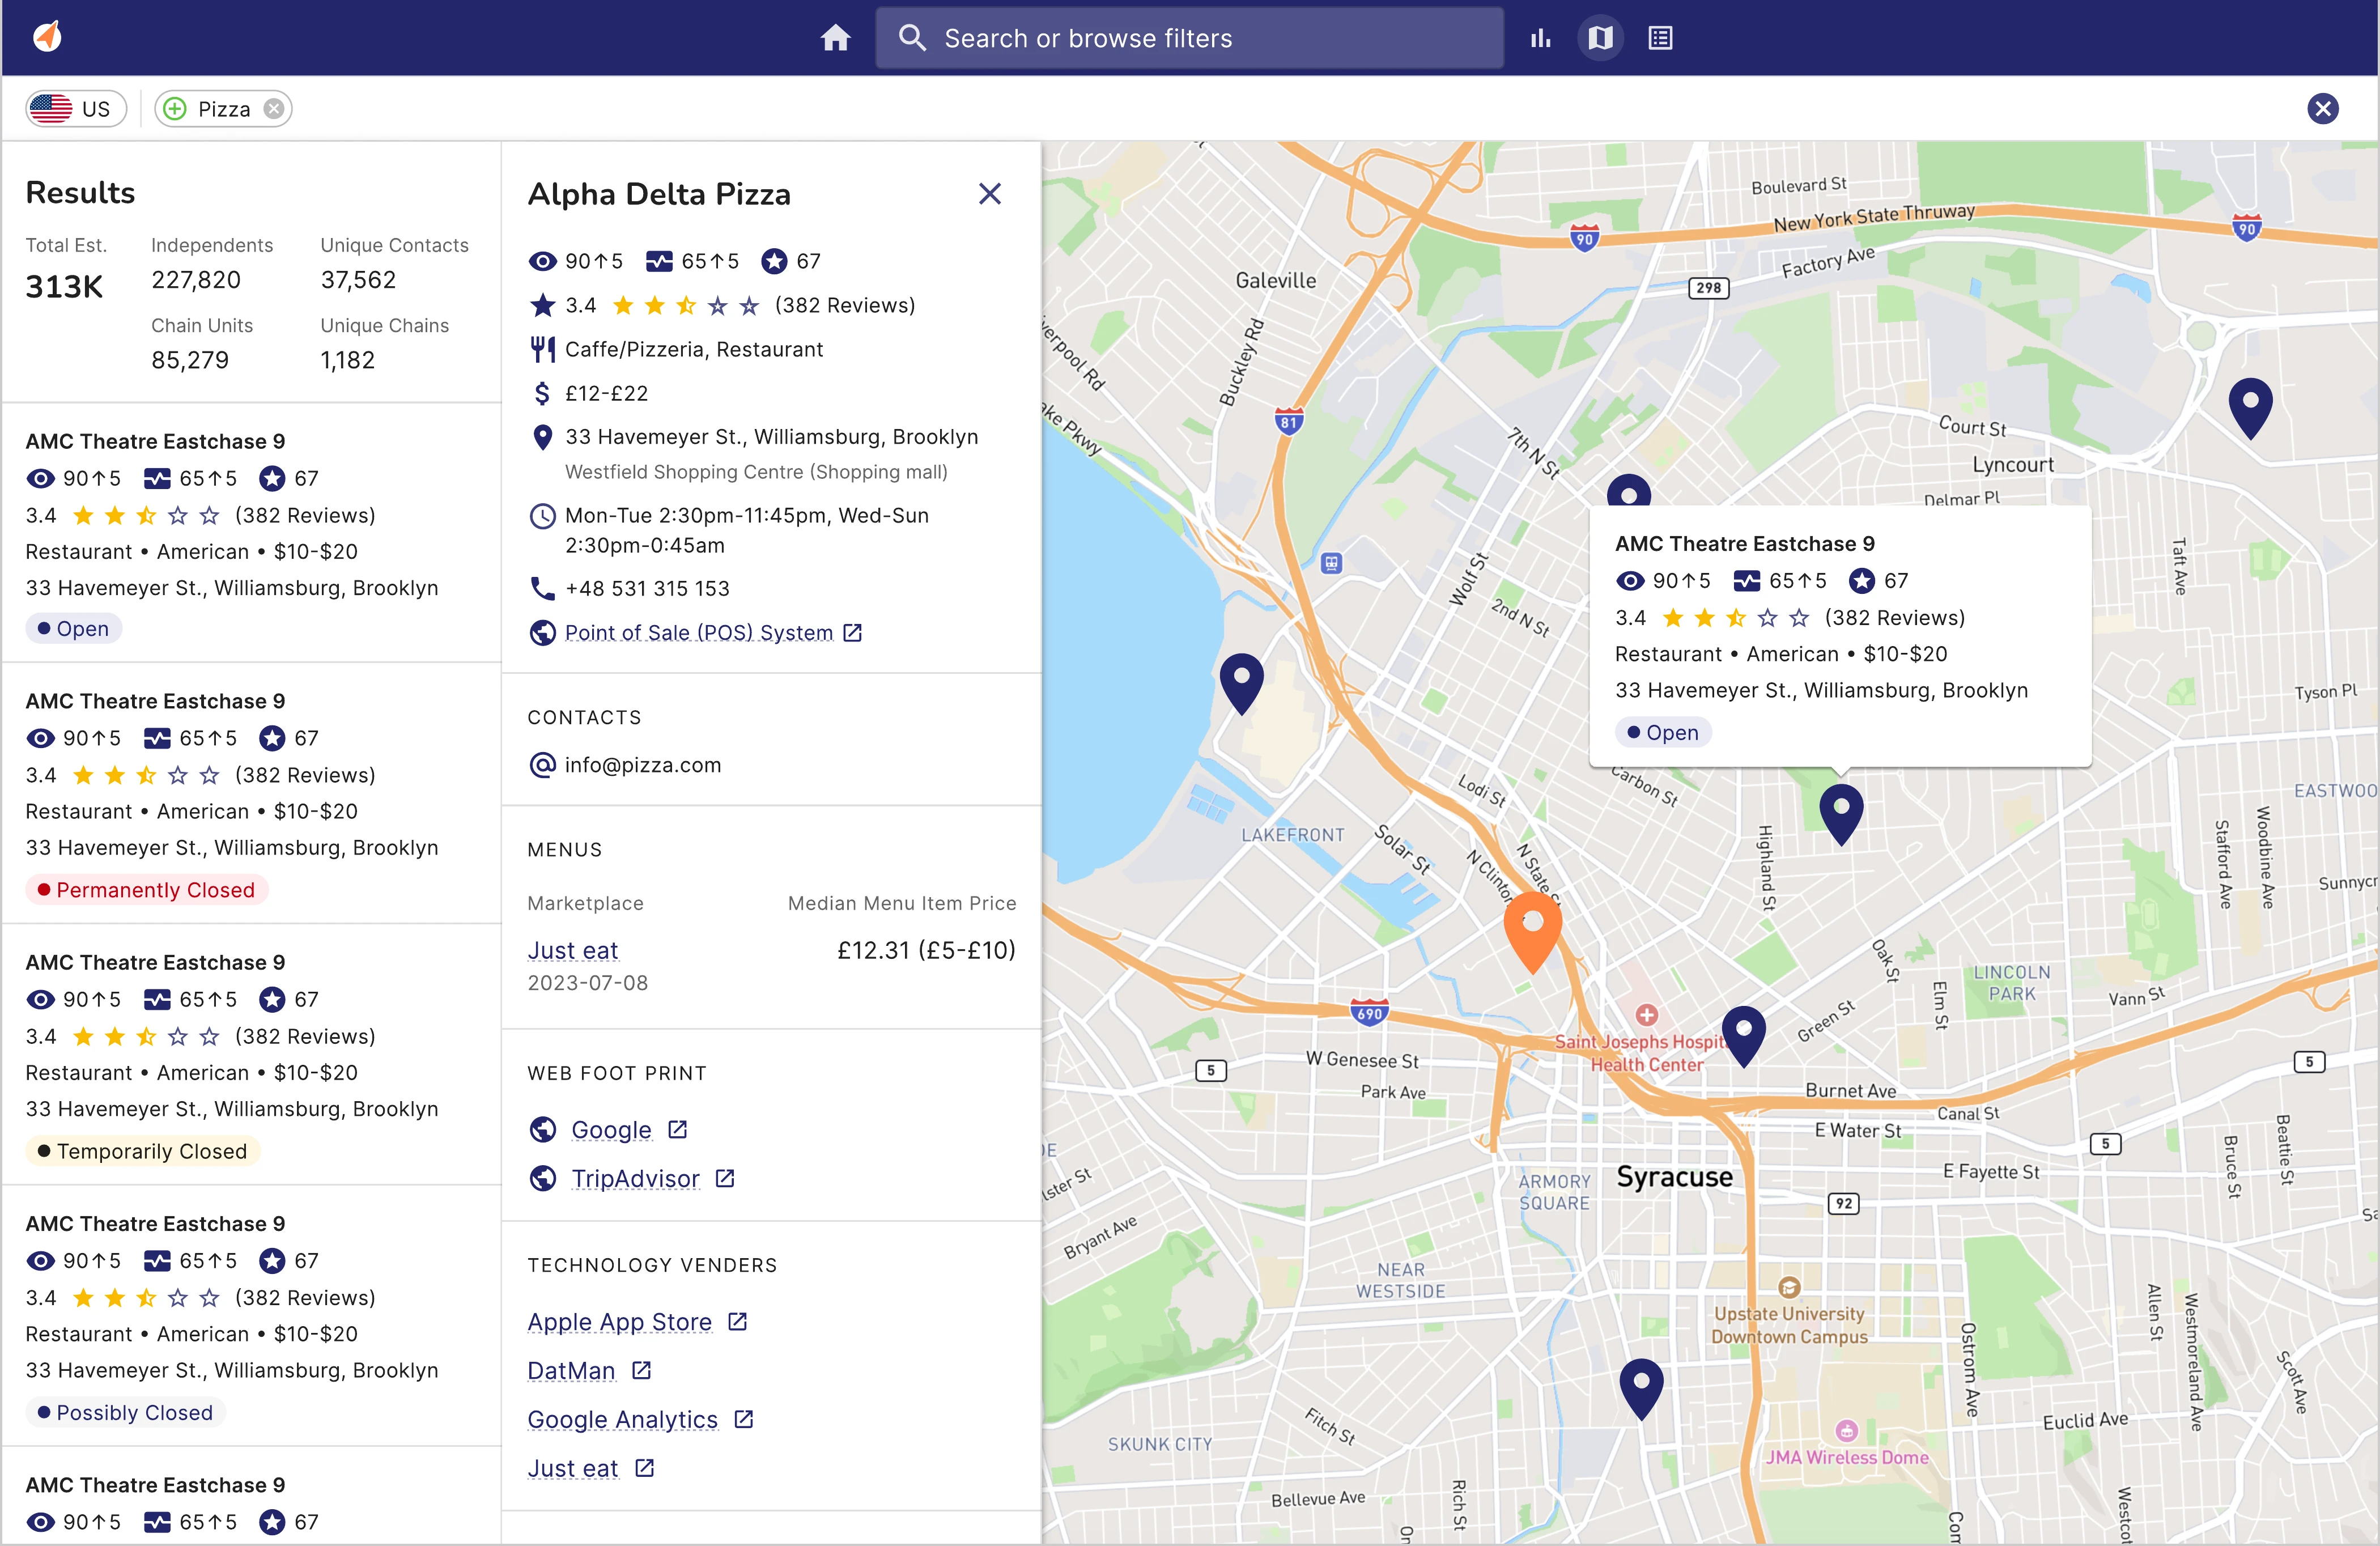Switch to the table list view icon
This screenshot has width=2380, height=1546.
1660,38
